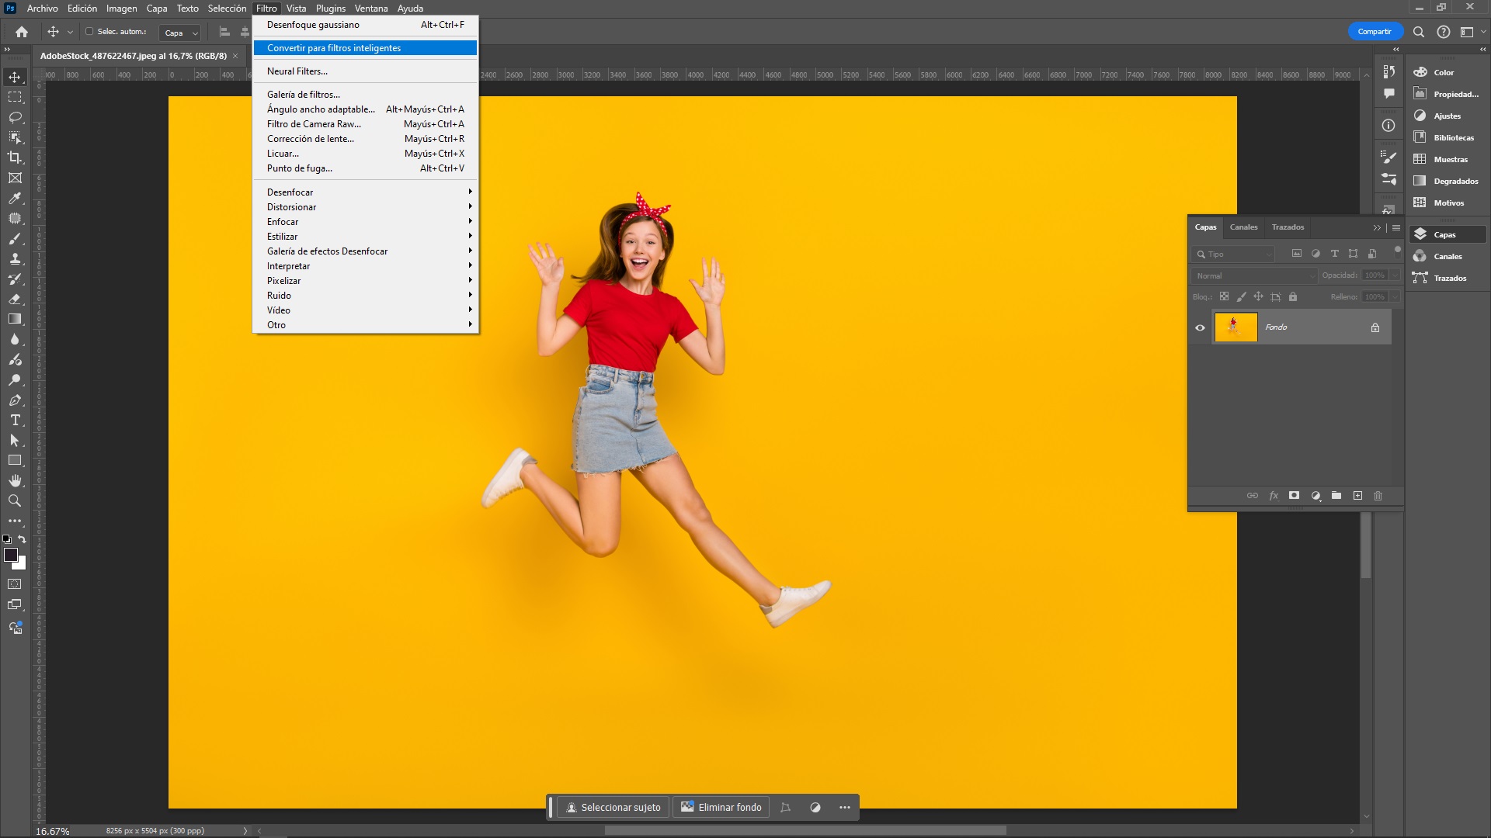Open the Capa auto-select dropdown

[181, 33]
